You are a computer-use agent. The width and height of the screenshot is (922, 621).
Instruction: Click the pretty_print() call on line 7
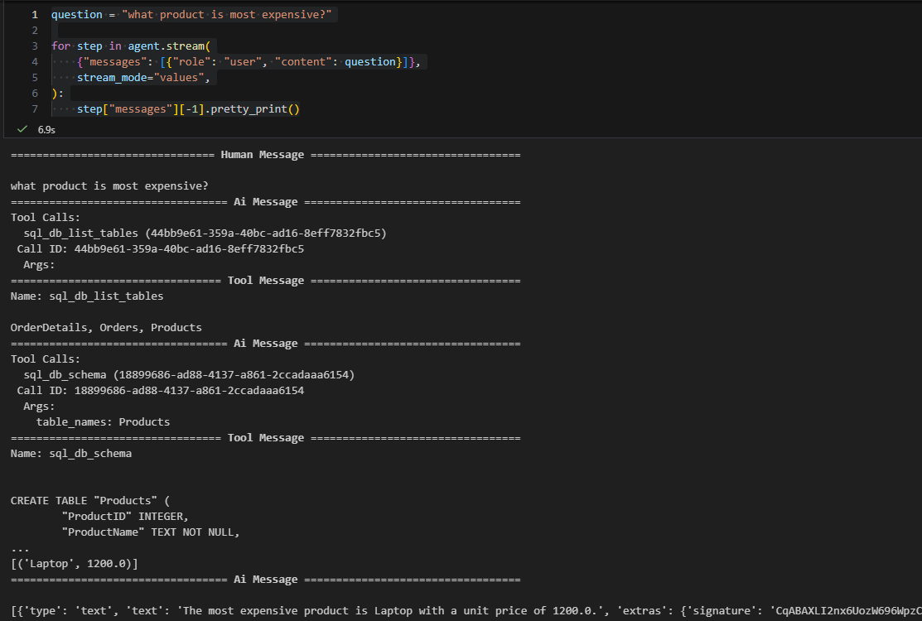[x=254, y=109]
